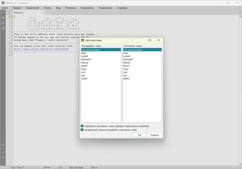Select amy in the Синтаксис-темы list
This screenshot has width=242, height=169.
[x=142, y=53]
